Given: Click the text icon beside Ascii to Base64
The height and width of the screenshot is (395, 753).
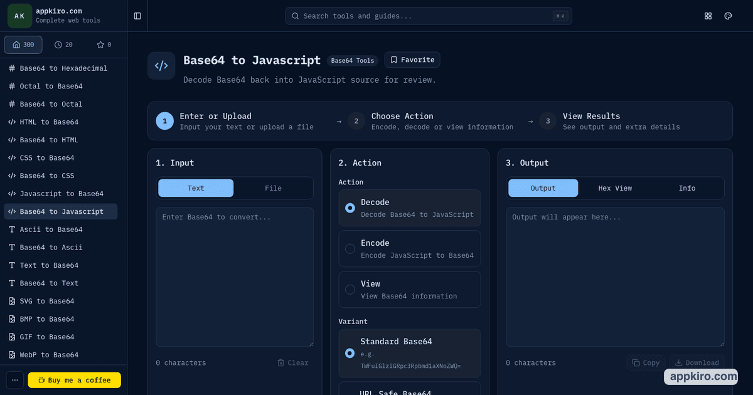Looking at the screenshot, I should coord(12,229).
